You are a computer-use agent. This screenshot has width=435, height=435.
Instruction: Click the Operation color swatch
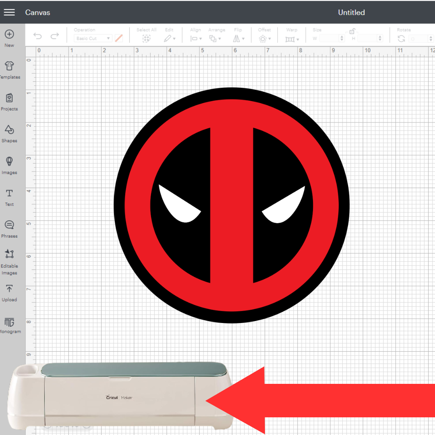pos(119,38)
